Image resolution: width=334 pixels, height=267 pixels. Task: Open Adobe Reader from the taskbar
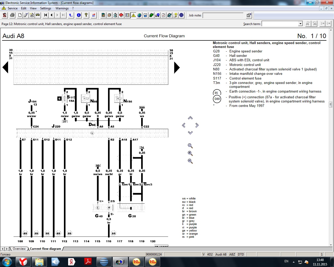pyautogui.click(x=88, y=262)
